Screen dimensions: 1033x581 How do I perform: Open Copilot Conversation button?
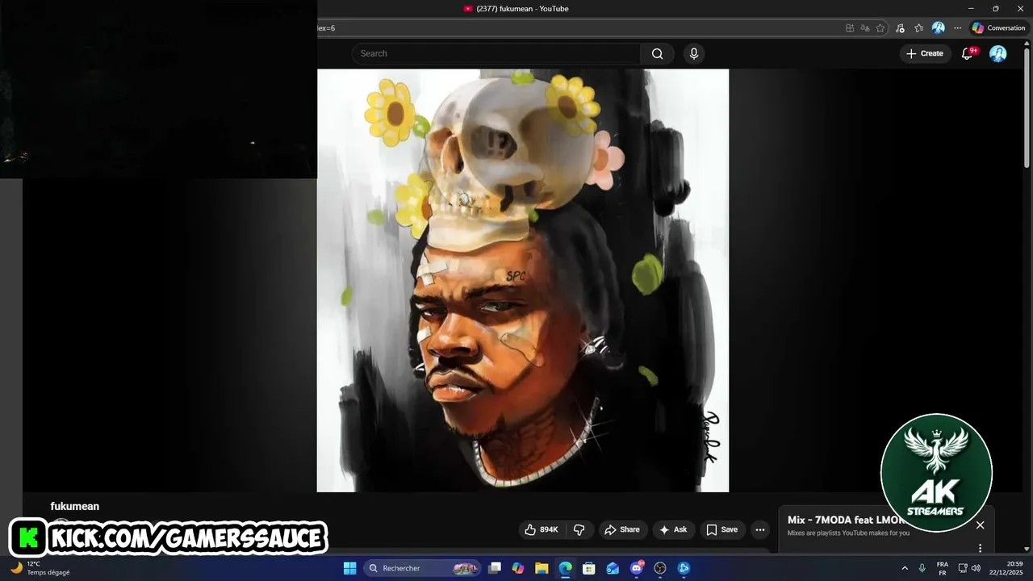click(x=999, y=27)
